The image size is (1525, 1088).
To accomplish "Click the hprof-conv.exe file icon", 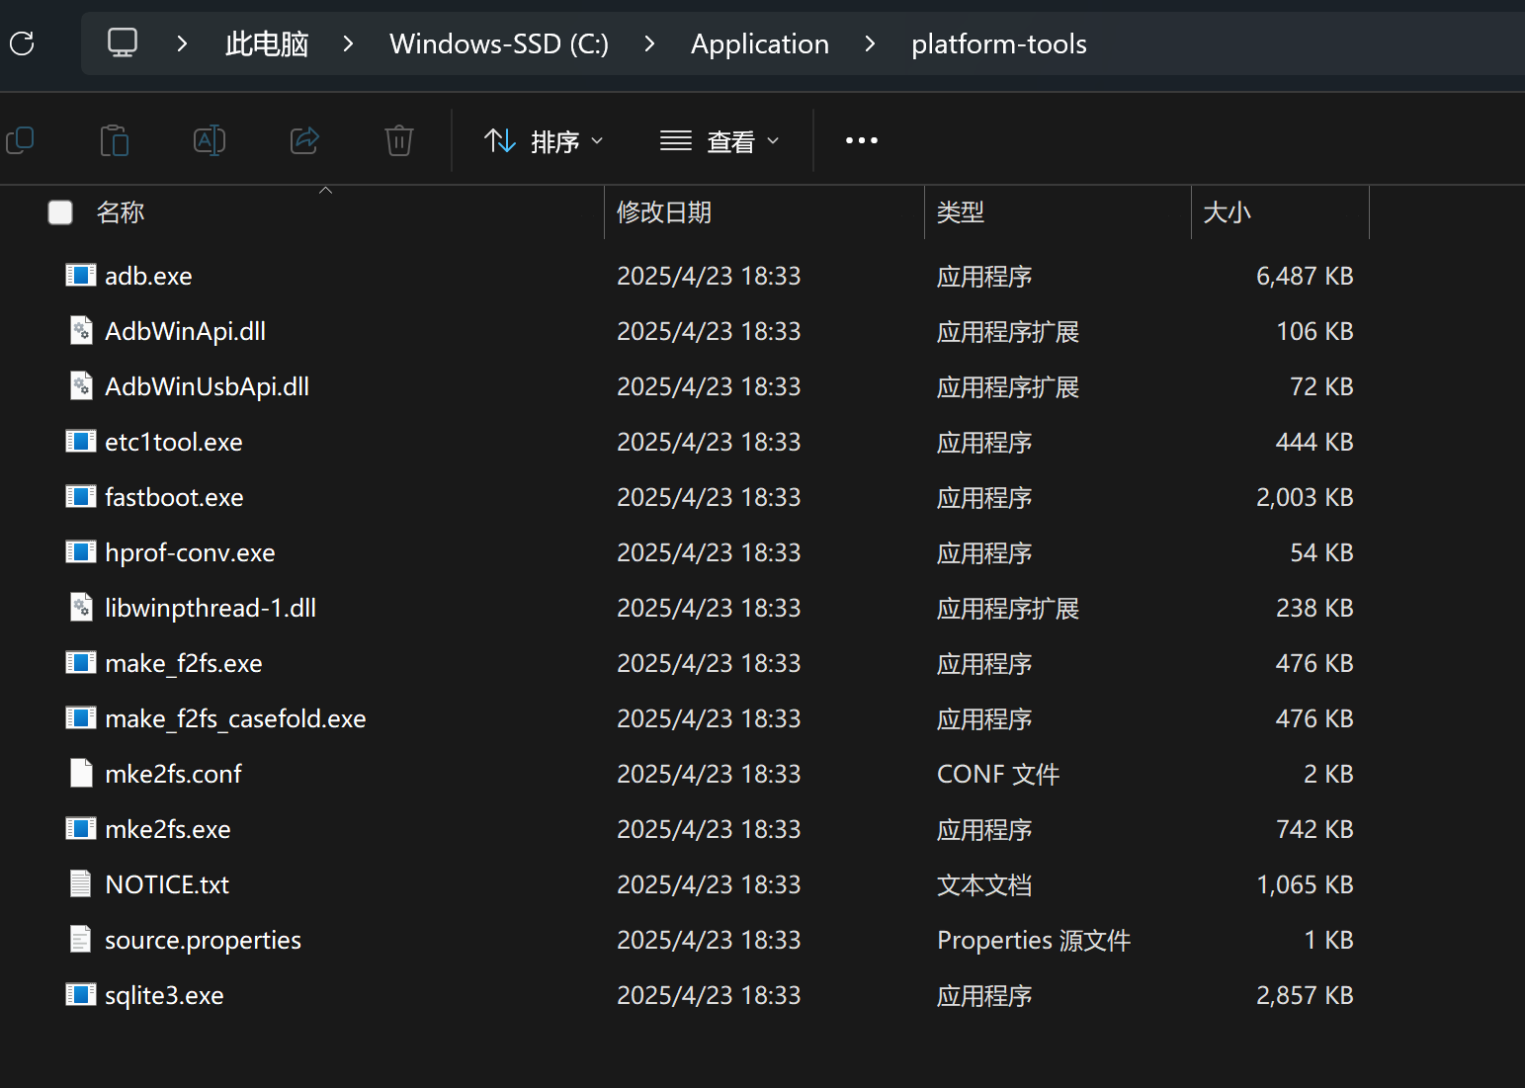I will [x=81, y=551].
